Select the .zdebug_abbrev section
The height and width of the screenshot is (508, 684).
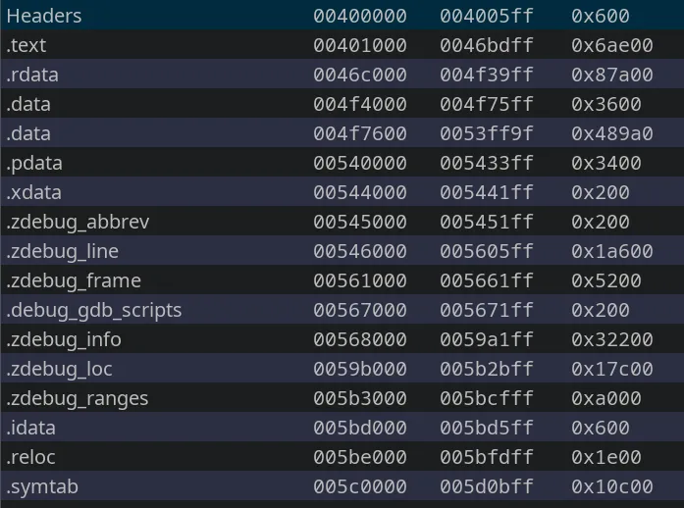click(342, 221)
